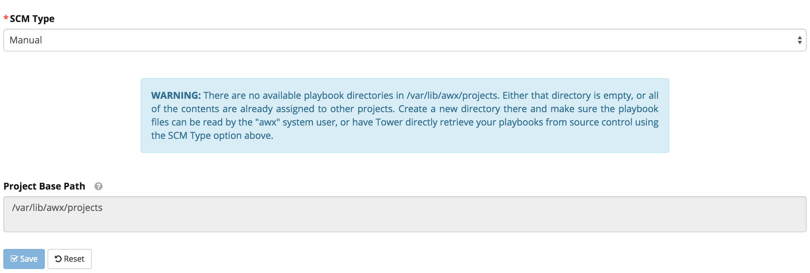Click the /var/lib/awx/projects text in the base path field
Viewport: 810px width, 273px height.
tap(57, 208)
